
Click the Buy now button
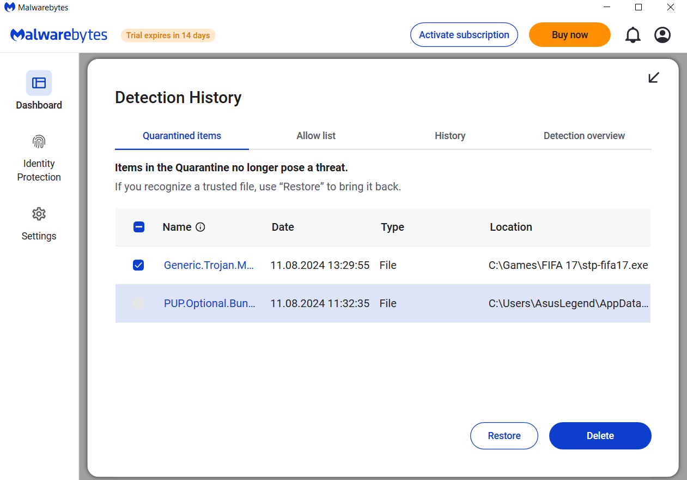click(570, 35)
